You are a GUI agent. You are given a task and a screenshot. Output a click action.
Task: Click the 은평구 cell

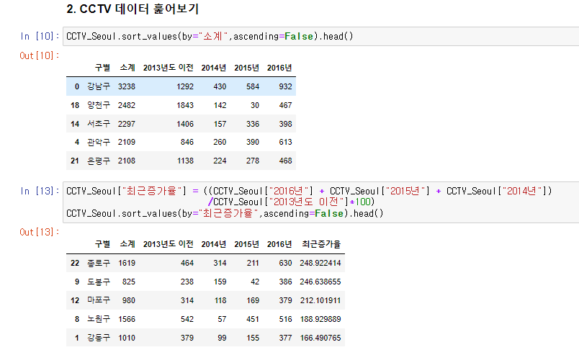pyautogui.click(x=99, y=161)
